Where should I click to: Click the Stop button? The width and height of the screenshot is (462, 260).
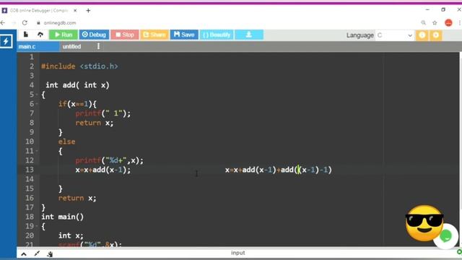pos(125,35)
